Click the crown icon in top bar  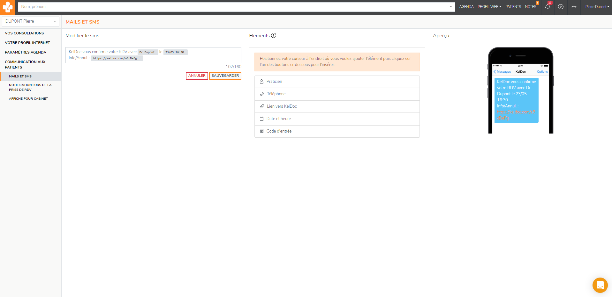574,7
